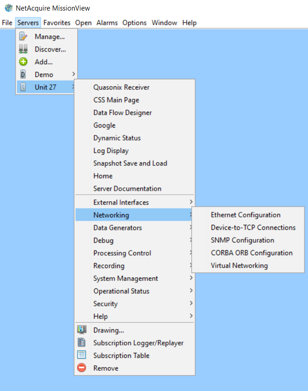The height and width of the screenshot is (391, 308).
Task: Select External Interfaces entry
Action: pos(135,202)
